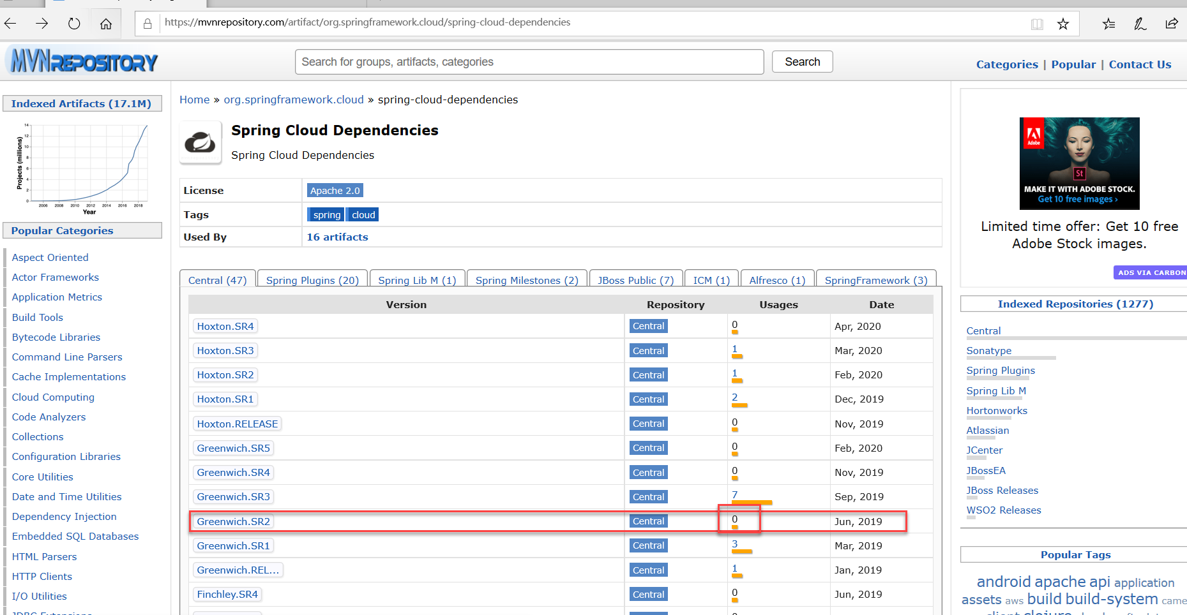Click the spring tag
The image size is (1187, 615).
326,215
